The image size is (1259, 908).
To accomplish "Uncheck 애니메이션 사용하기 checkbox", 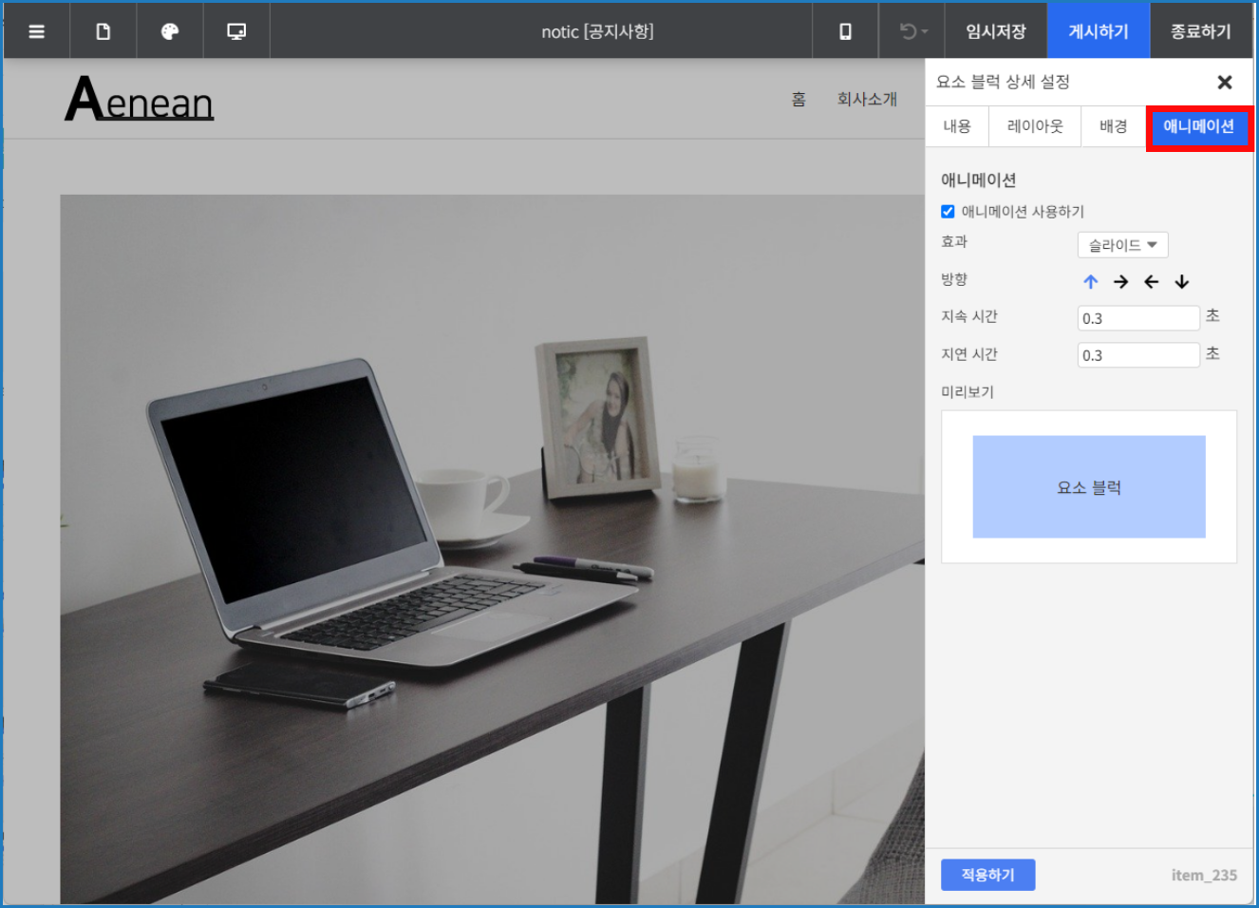I will (x=948, y=212).
